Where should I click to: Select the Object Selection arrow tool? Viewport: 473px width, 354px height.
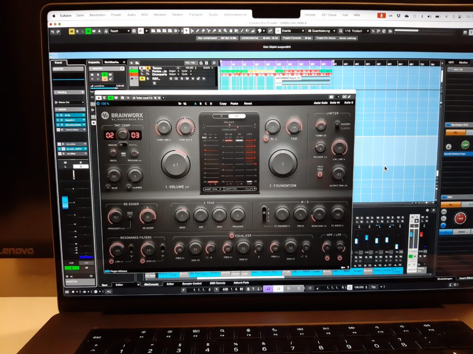click(187, 31)
